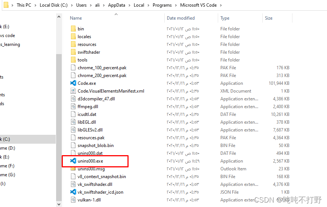327x207 pixels.
Task: Select the Code.exe file name
Action: point(87,83)
